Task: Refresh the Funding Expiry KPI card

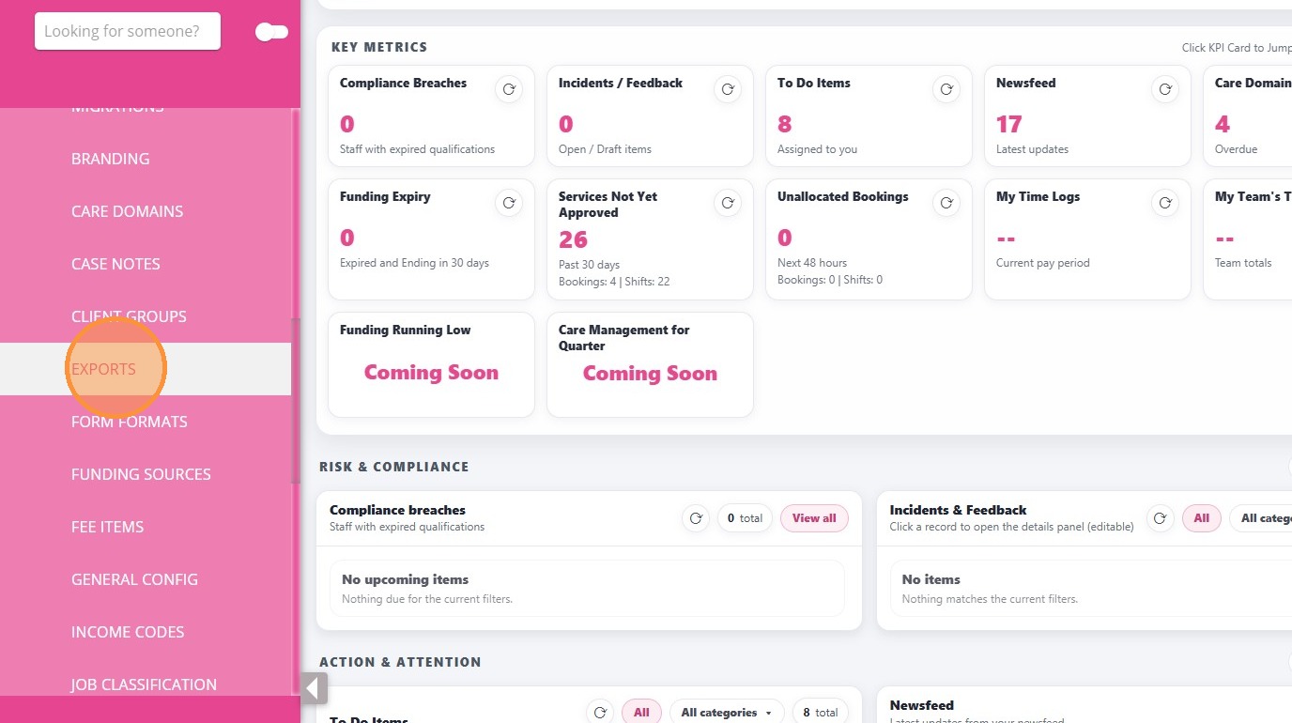Action: tap(509, 203)
